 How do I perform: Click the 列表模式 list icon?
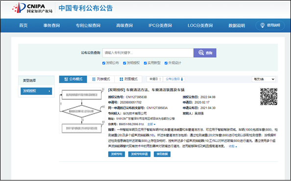point(94,79)
